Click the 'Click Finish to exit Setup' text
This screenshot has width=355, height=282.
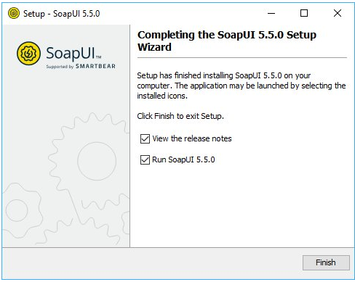[180, 116]
